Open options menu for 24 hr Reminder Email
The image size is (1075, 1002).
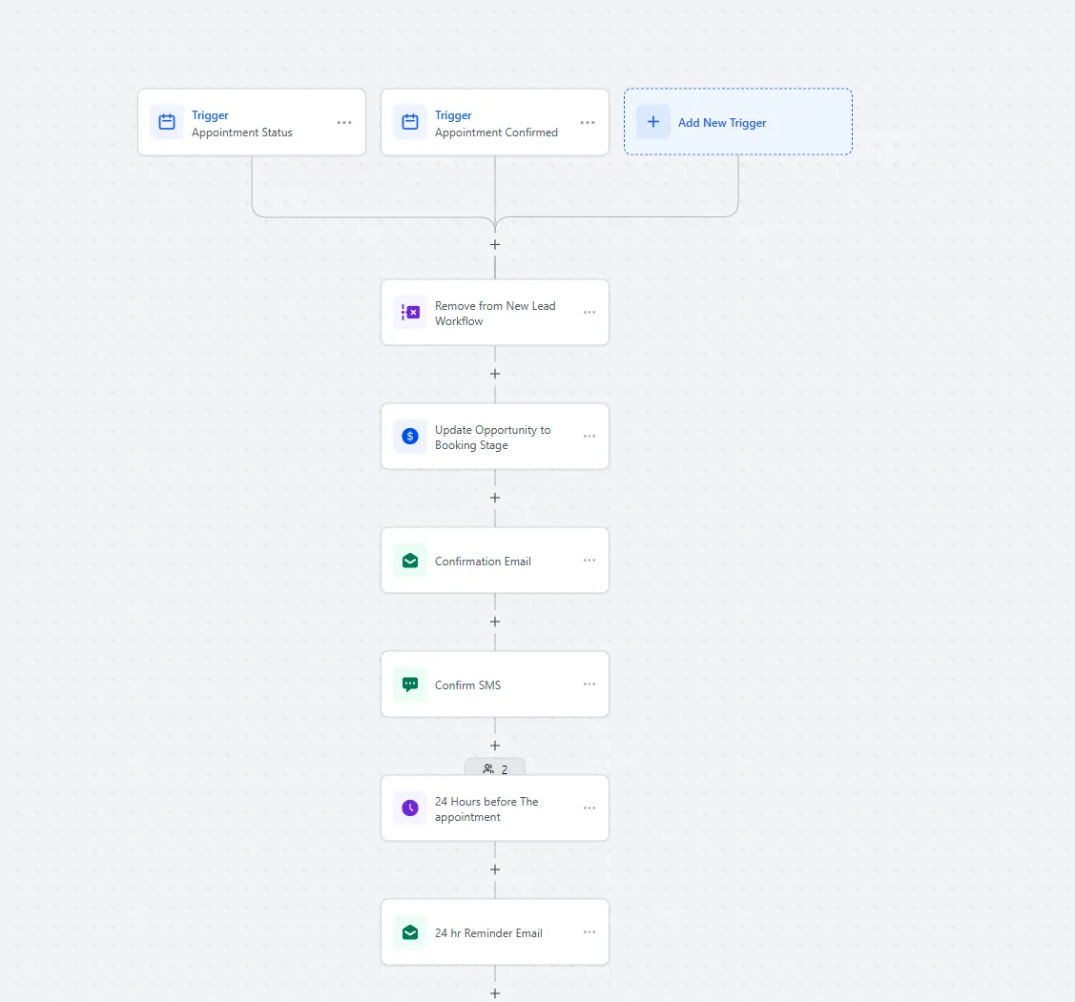coord(589,932)
